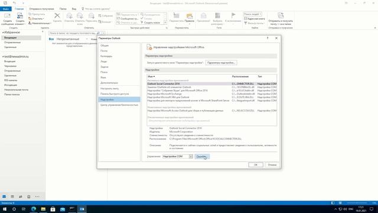
Task: Click the Создать сообщение icon in the ribbon
Action: point(7,19)
